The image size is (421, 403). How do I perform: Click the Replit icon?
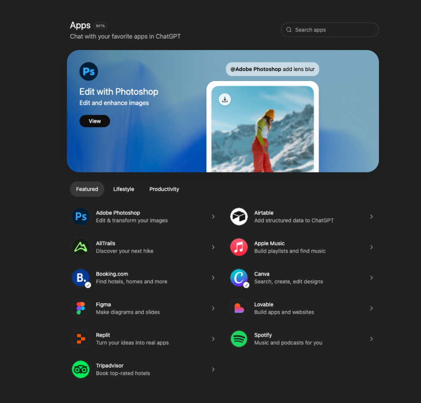(x=81, y=339)
